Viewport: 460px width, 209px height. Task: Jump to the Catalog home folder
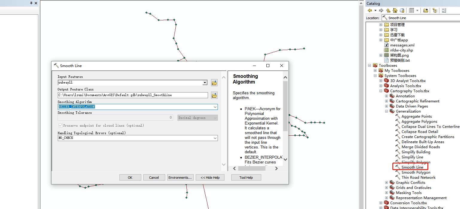395,10
